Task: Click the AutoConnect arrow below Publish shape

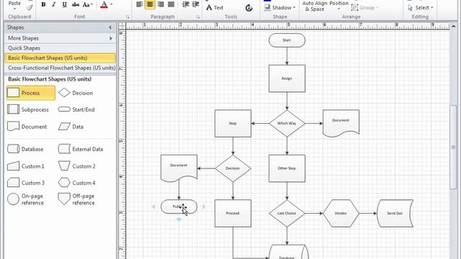Action: point(179,219)
